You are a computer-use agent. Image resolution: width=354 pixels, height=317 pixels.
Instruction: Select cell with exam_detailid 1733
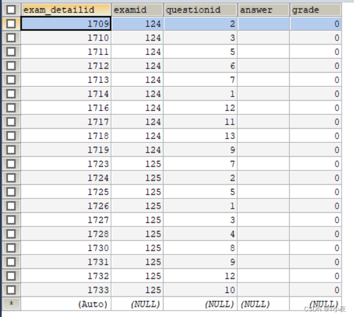pos(66,290)
